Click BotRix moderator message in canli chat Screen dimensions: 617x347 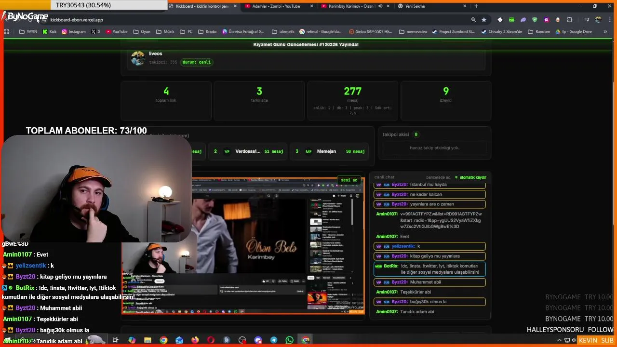(429, 269)
